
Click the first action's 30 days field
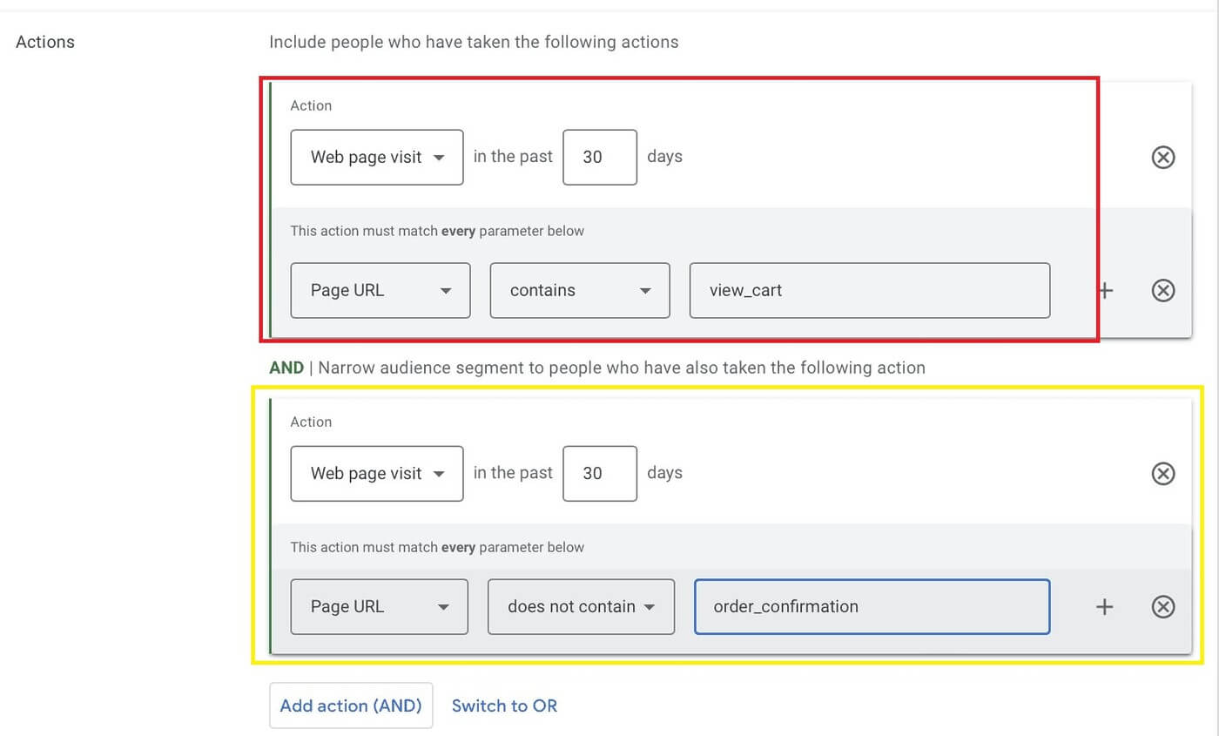point(600,157)
